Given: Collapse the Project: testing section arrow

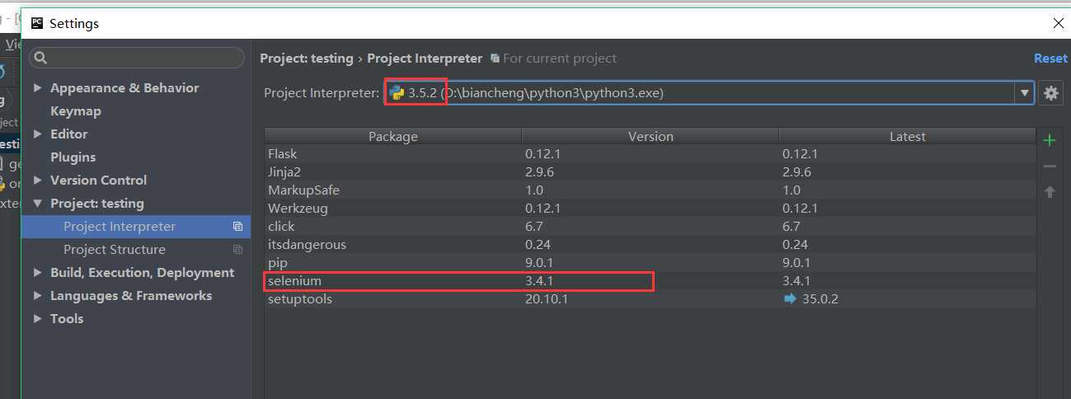Looking at the screenshot, I should pyautogui.click(x=38, y=204).
